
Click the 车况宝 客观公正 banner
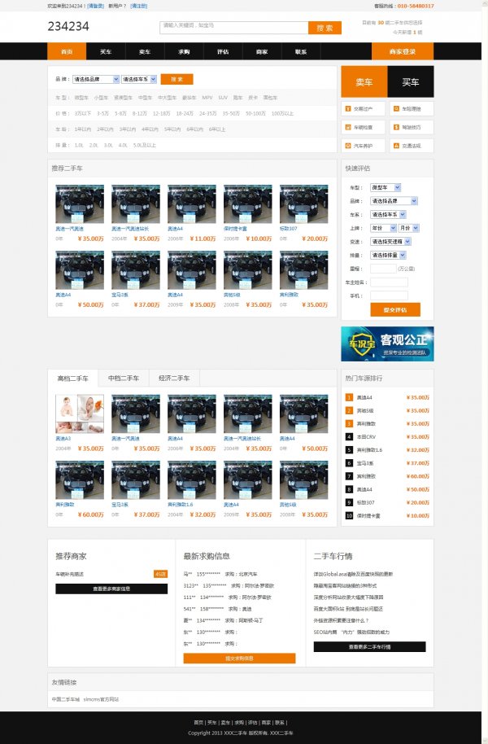tap(387, 344)
